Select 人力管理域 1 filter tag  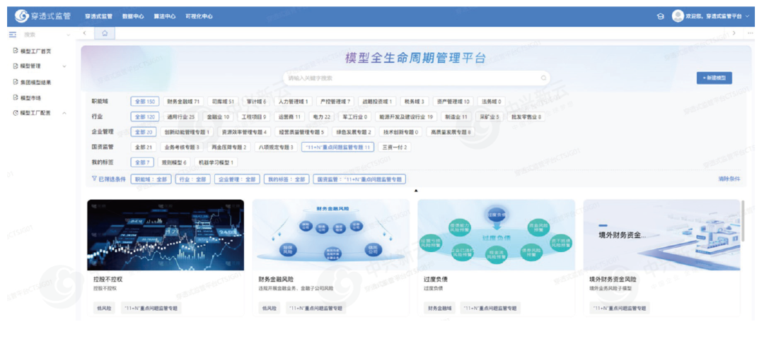tap(292, 102)
